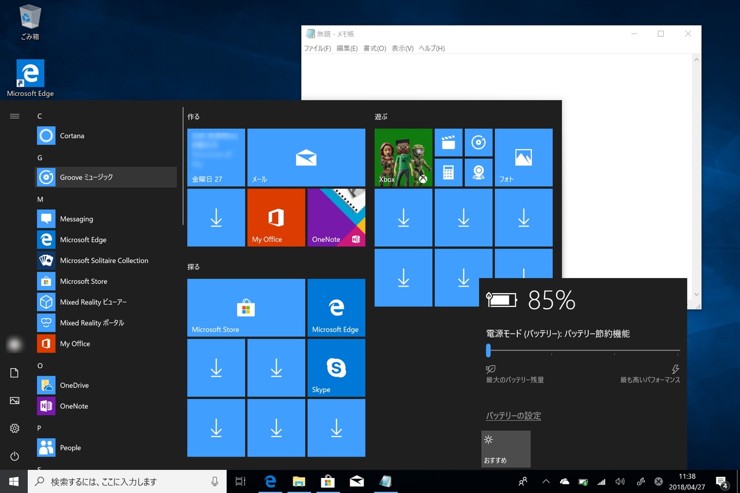
Task: Open Mixed Reality ポータル app
Action: pyautogui.click(x=106, y=323)
